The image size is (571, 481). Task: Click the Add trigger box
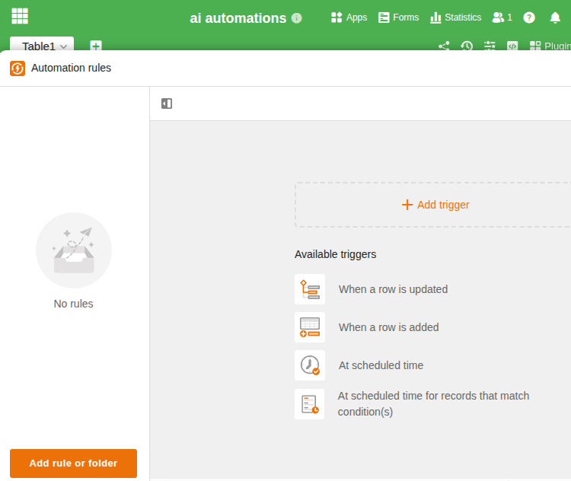click(435, 205)
